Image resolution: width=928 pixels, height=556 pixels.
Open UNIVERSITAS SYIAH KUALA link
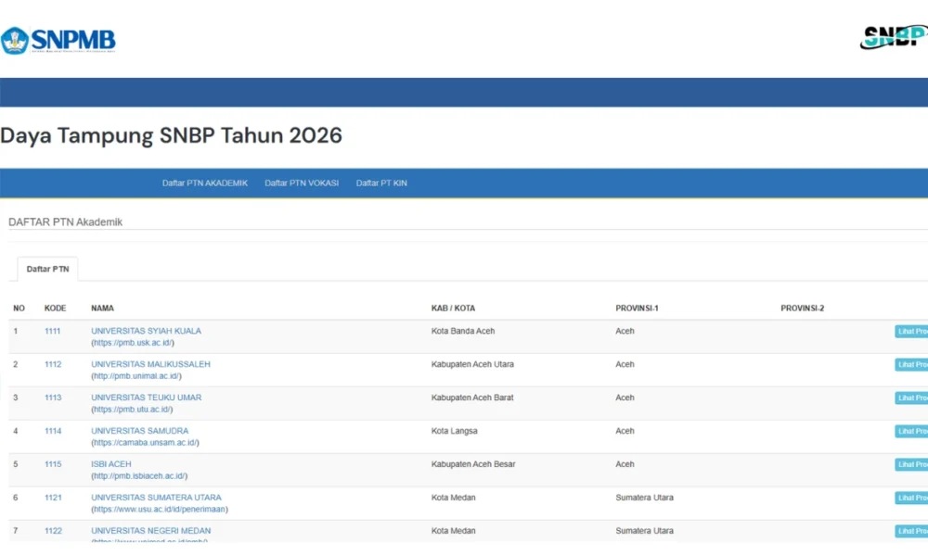pyautogui.click(x=147, y=331)
